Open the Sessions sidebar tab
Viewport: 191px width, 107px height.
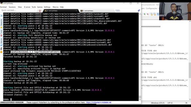[x=1, y=23]
